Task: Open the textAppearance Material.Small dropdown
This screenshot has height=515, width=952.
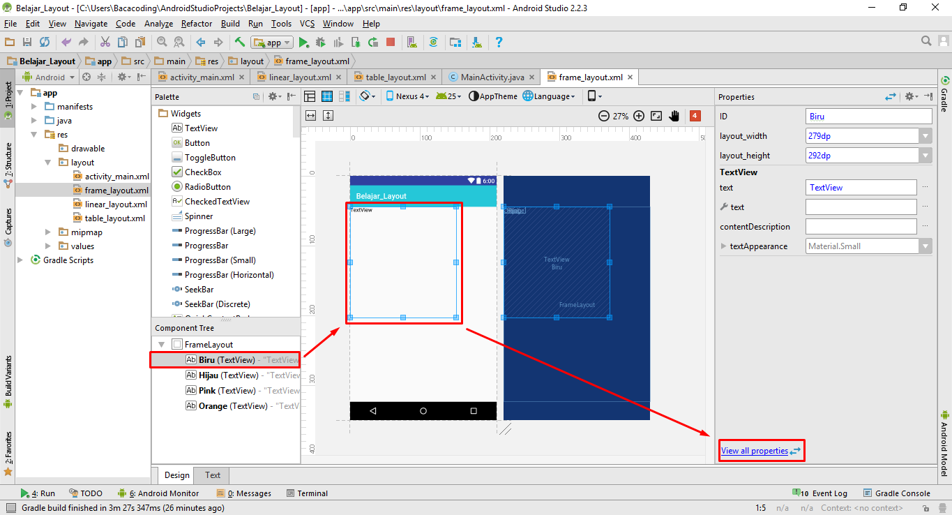Action: coord(926,246)
